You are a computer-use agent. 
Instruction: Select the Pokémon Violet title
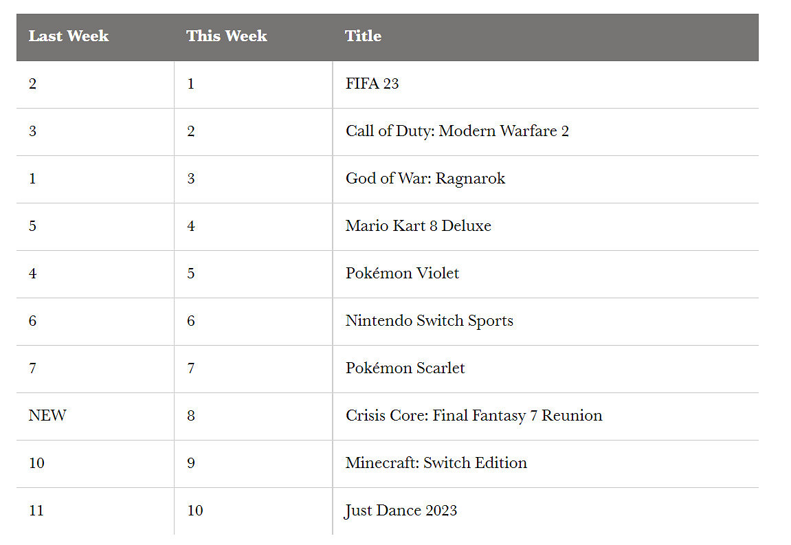click(x=402, y=274)
